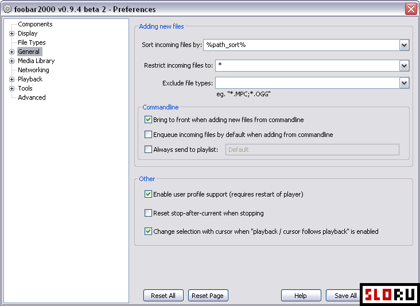The height and width of the screenshot is (306, 420).
Task: Enable Enqueue incoming files by default
Action: point(148,134)
